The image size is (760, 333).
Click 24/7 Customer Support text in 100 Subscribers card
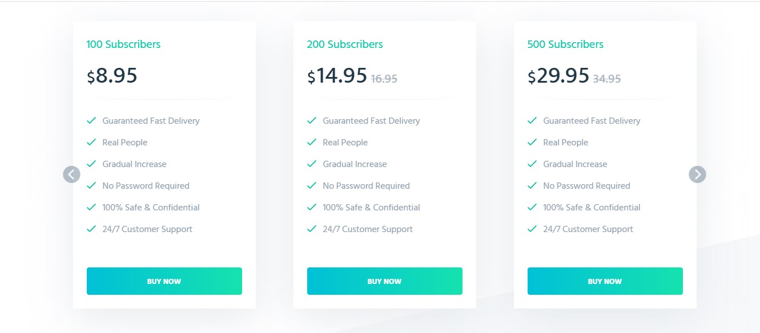click(x=147, y=229)
